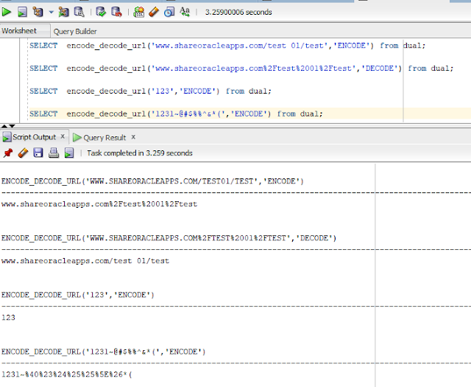
Task: Open the SQL Tuning Advisor icon
Action: click(x=79, y=12)
